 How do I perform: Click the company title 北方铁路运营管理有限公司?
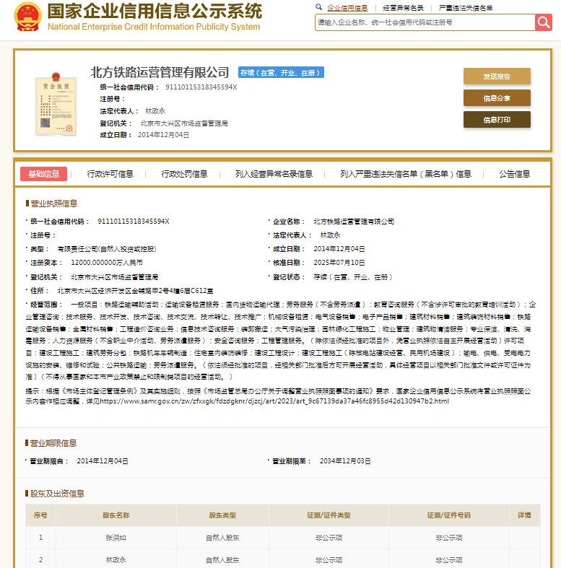click(x=160, y=72)
